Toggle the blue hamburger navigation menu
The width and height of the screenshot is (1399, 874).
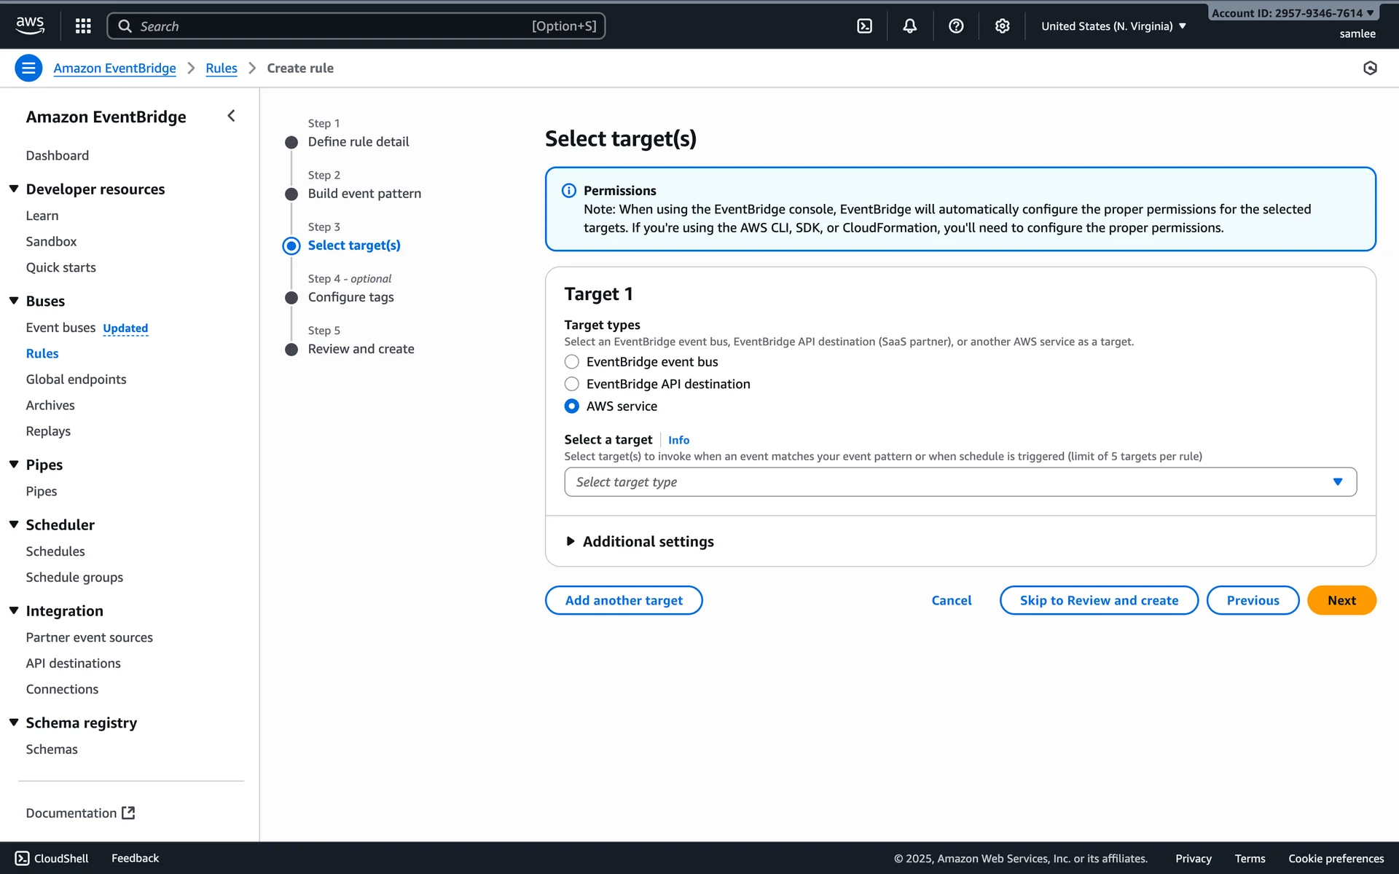click(x=28, y=68)
